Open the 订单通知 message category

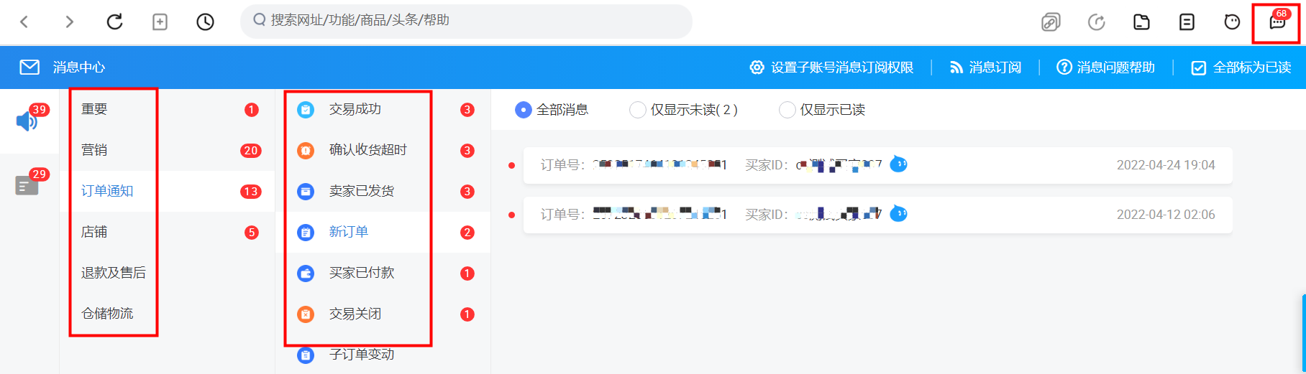107,191
